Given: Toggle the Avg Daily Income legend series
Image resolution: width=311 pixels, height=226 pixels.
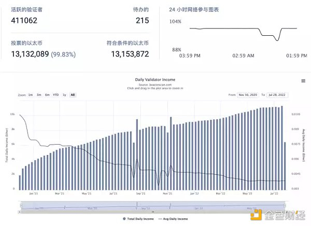Looking at the screenshot, I should 173,219.
